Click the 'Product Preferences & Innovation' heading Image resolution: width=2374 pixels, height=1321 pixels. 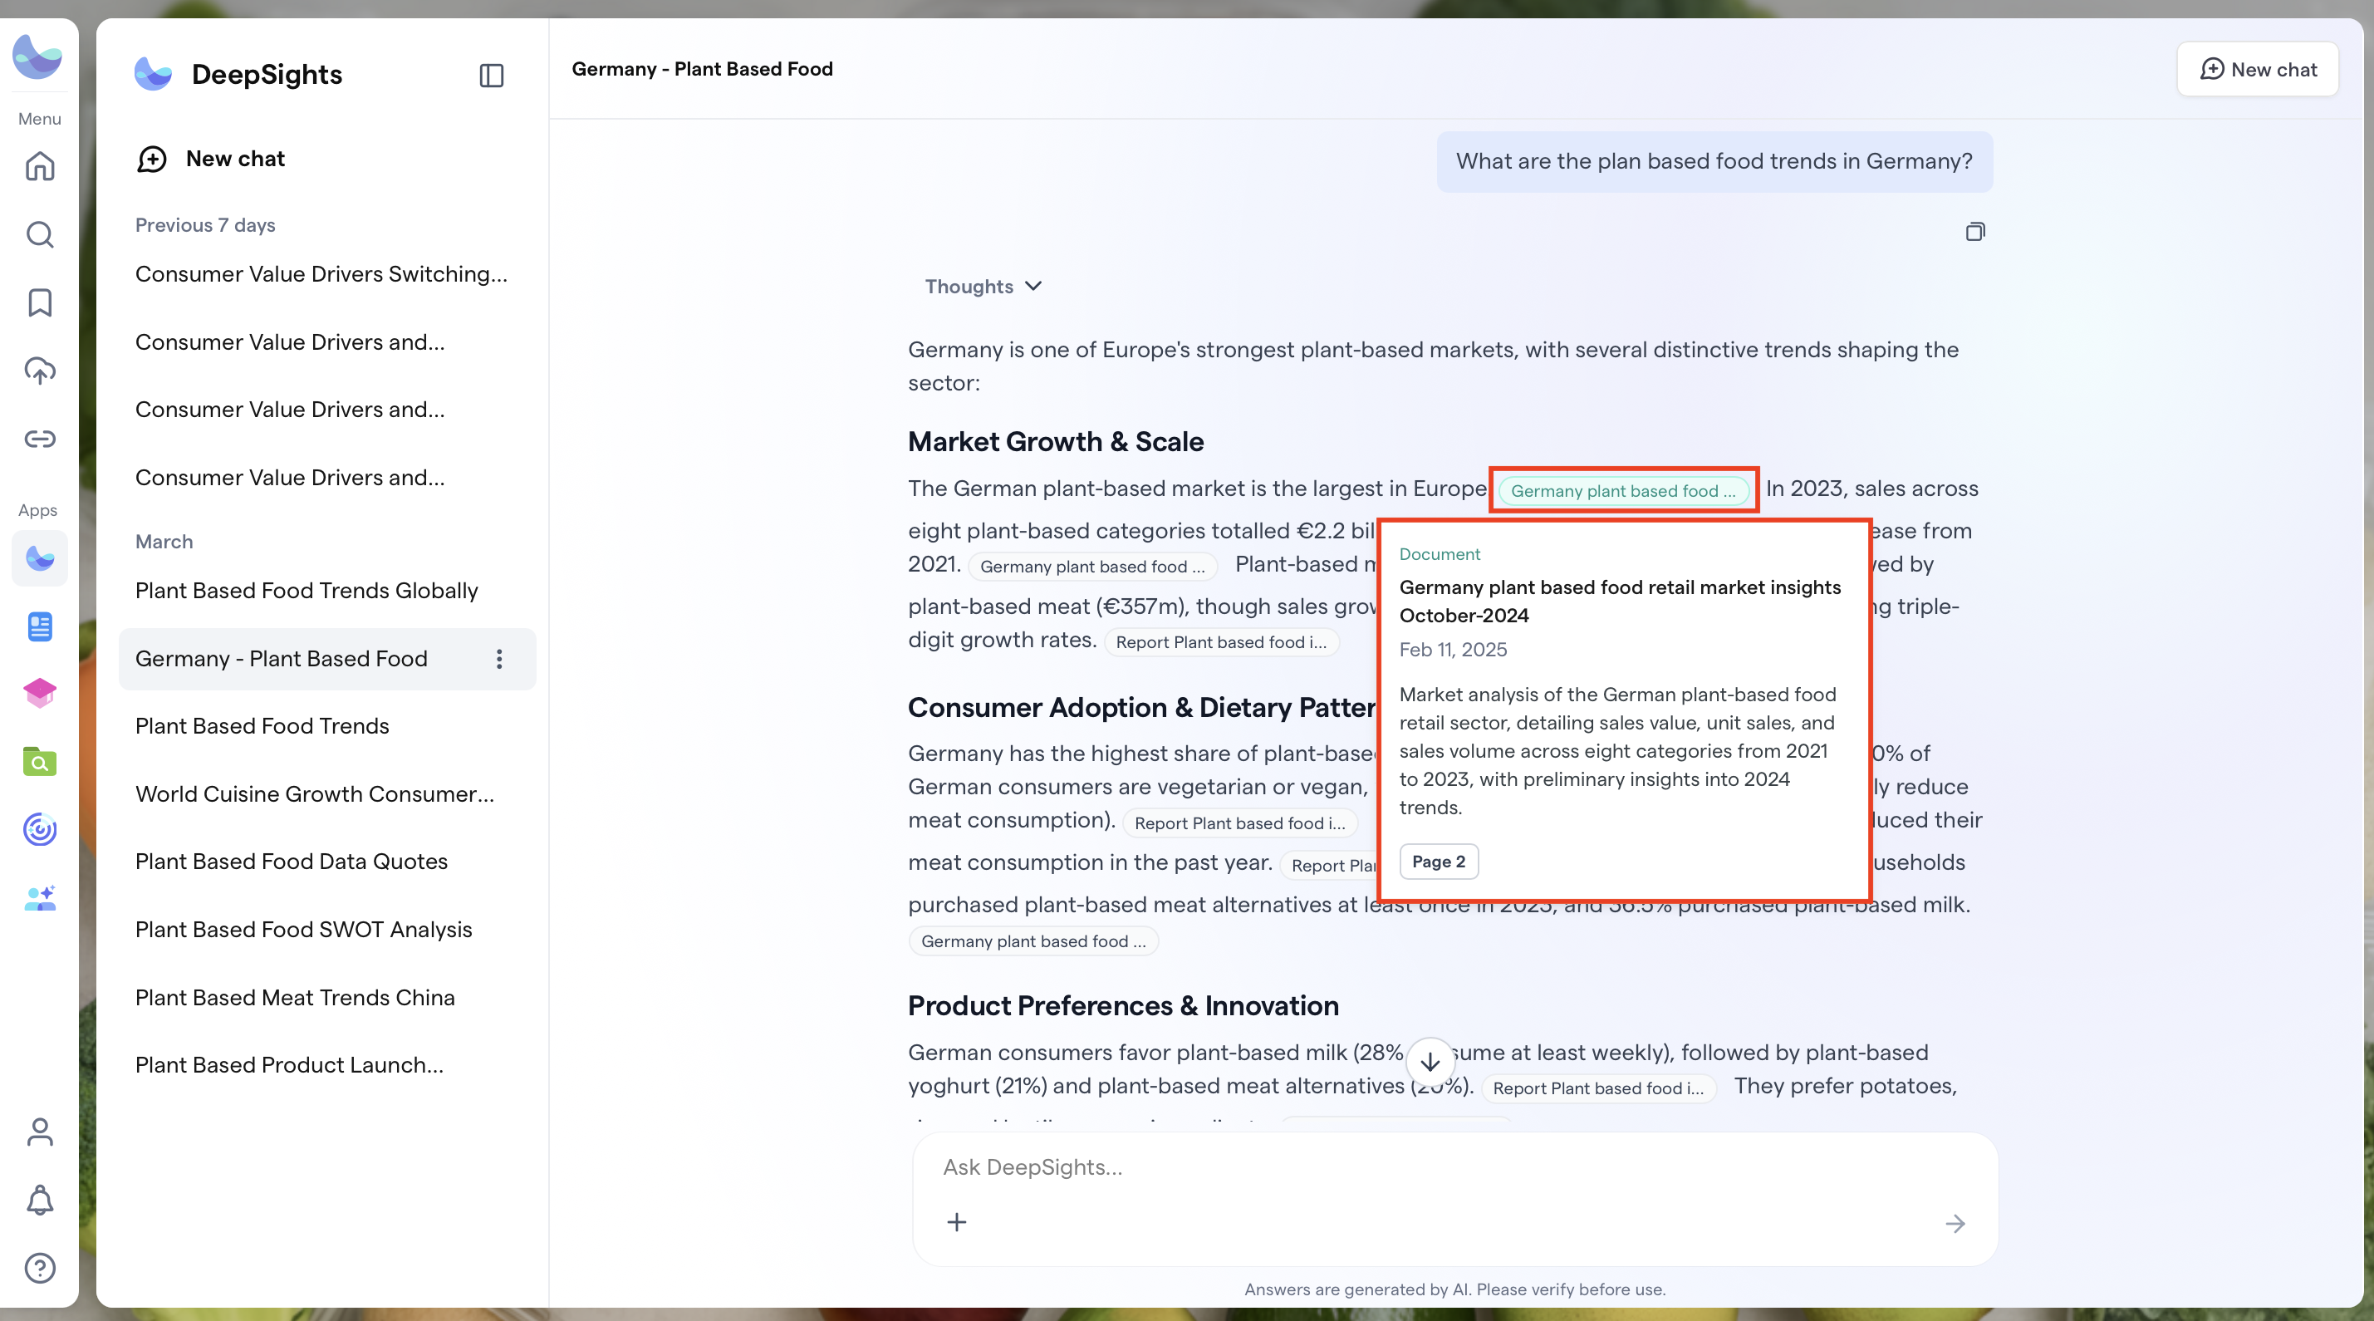(x=1123, y=1007)
